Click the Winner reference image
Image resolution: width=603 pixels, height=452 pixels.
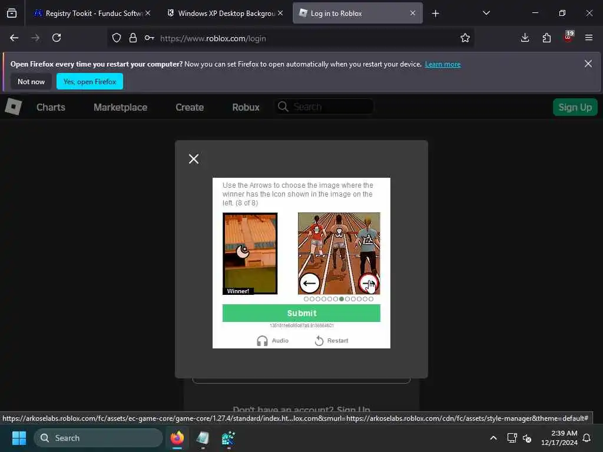coord(250,254)
